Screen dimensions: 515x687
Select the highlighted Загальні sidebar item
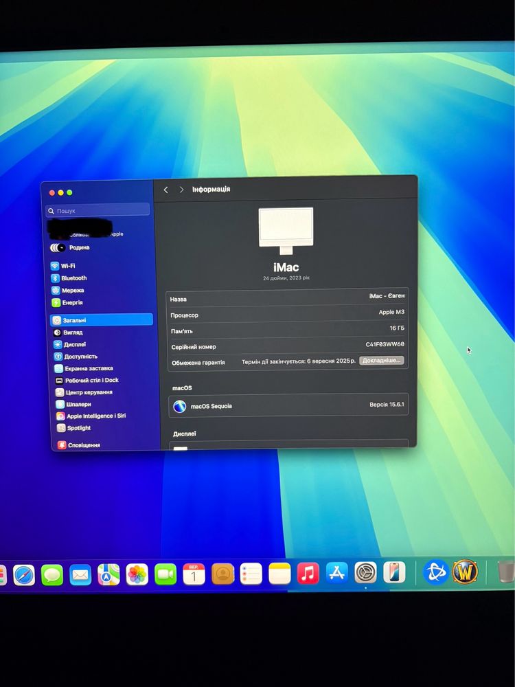(102, 320)
